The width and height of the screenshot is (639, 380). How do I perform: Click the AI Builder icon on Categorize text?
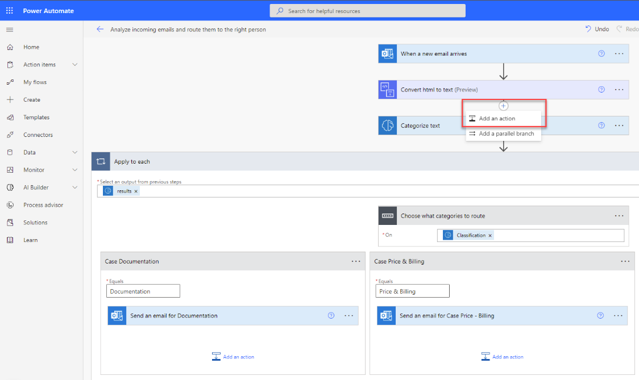(x=387, y=125)
